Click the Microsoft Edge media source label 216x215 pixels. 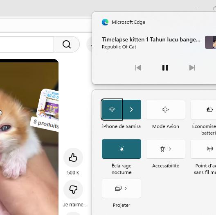coord(128,22)
